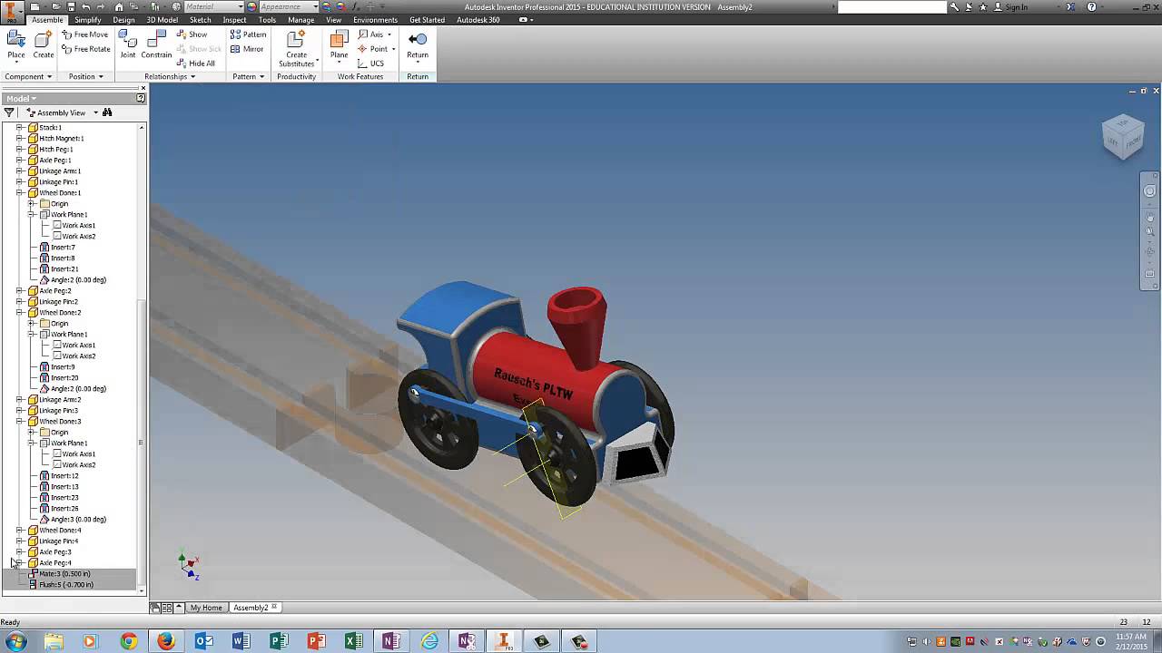Expand the Pattern panel dropdown
The width and height of the screenshot is (1162, 653).
[x=248, y=76]
